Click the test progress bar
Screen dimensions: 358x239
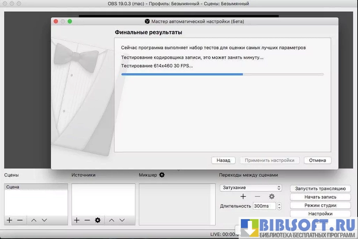click(222, 74)
